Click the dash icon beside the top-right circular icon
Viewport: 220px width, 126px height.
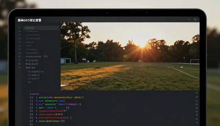click(189, 20)
